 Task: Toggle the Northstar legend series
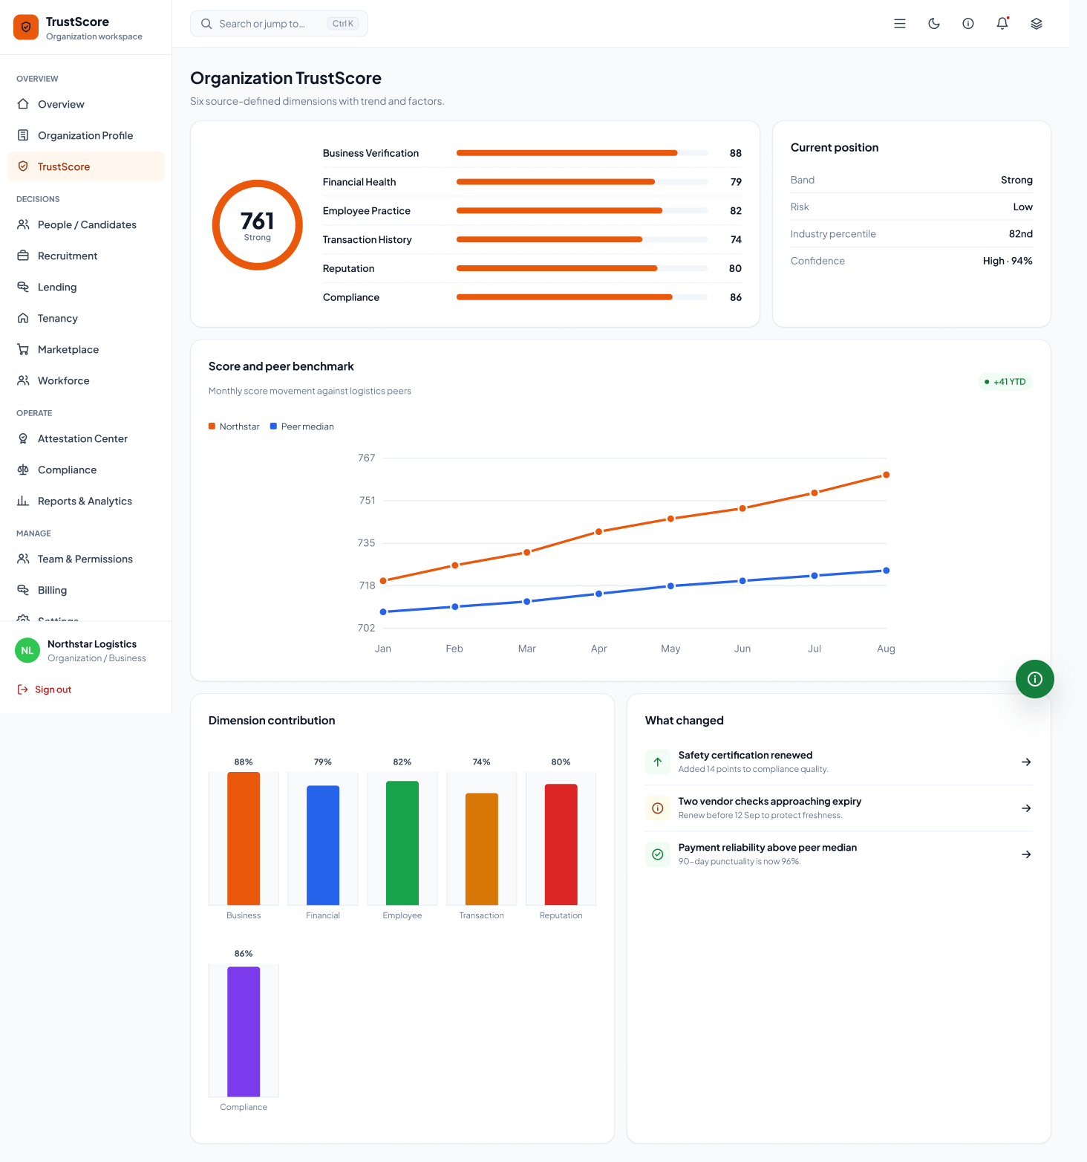click(234, 426)
